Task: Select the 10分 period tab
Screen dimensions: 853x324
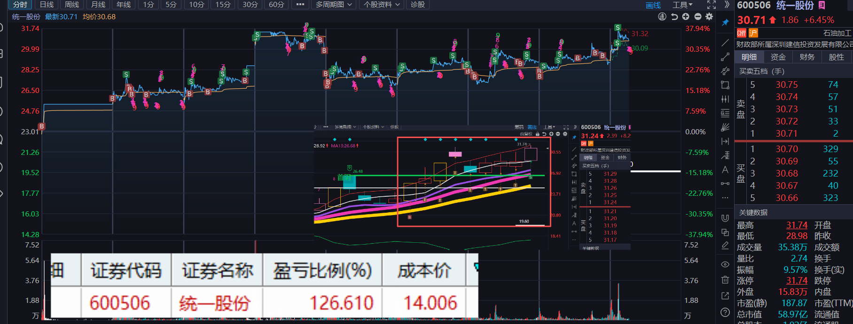Action: [x=196, y=5]
